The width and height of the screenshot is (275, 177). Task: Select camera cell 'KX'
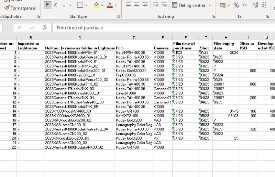[x=163, y=138]
